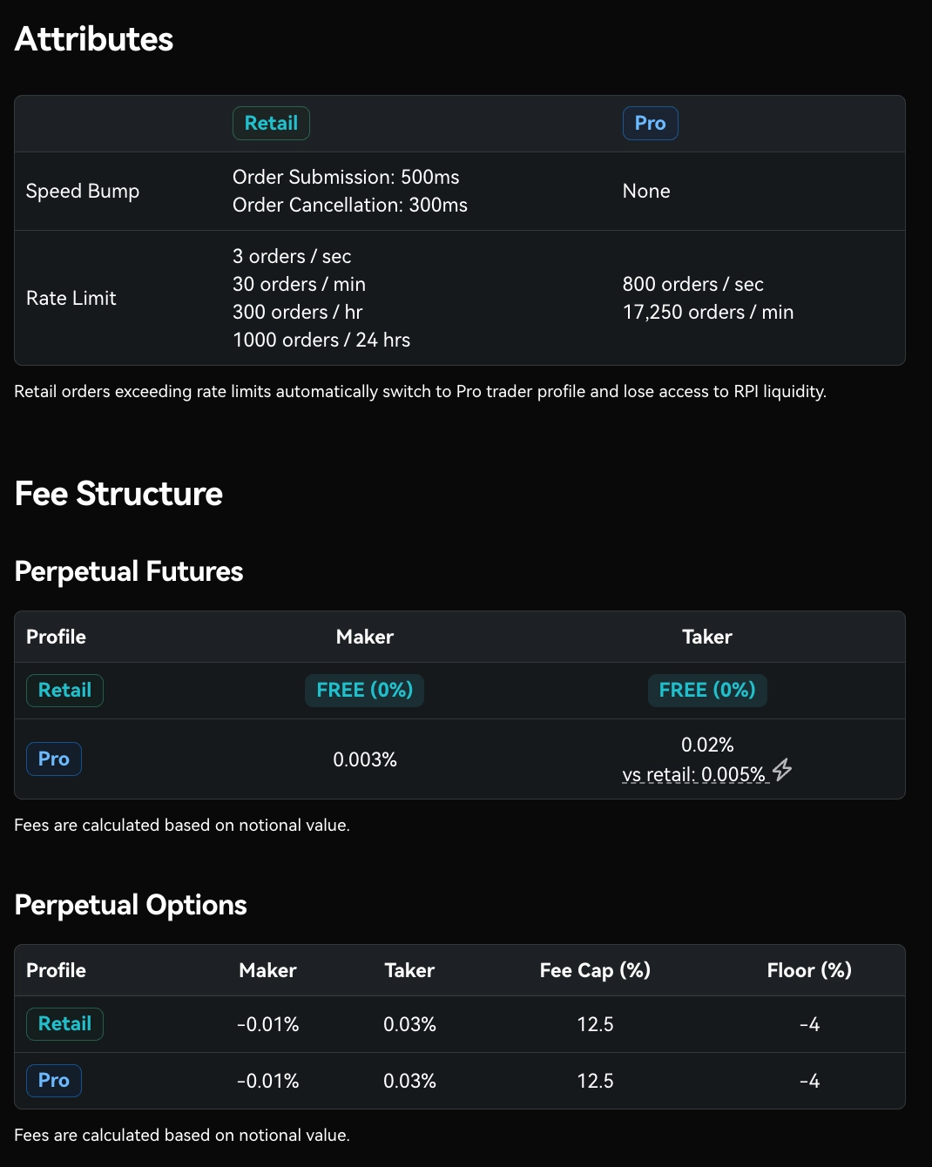
Task: Click the Fee Cap (%) column header
Action: (x=595, y=970)
